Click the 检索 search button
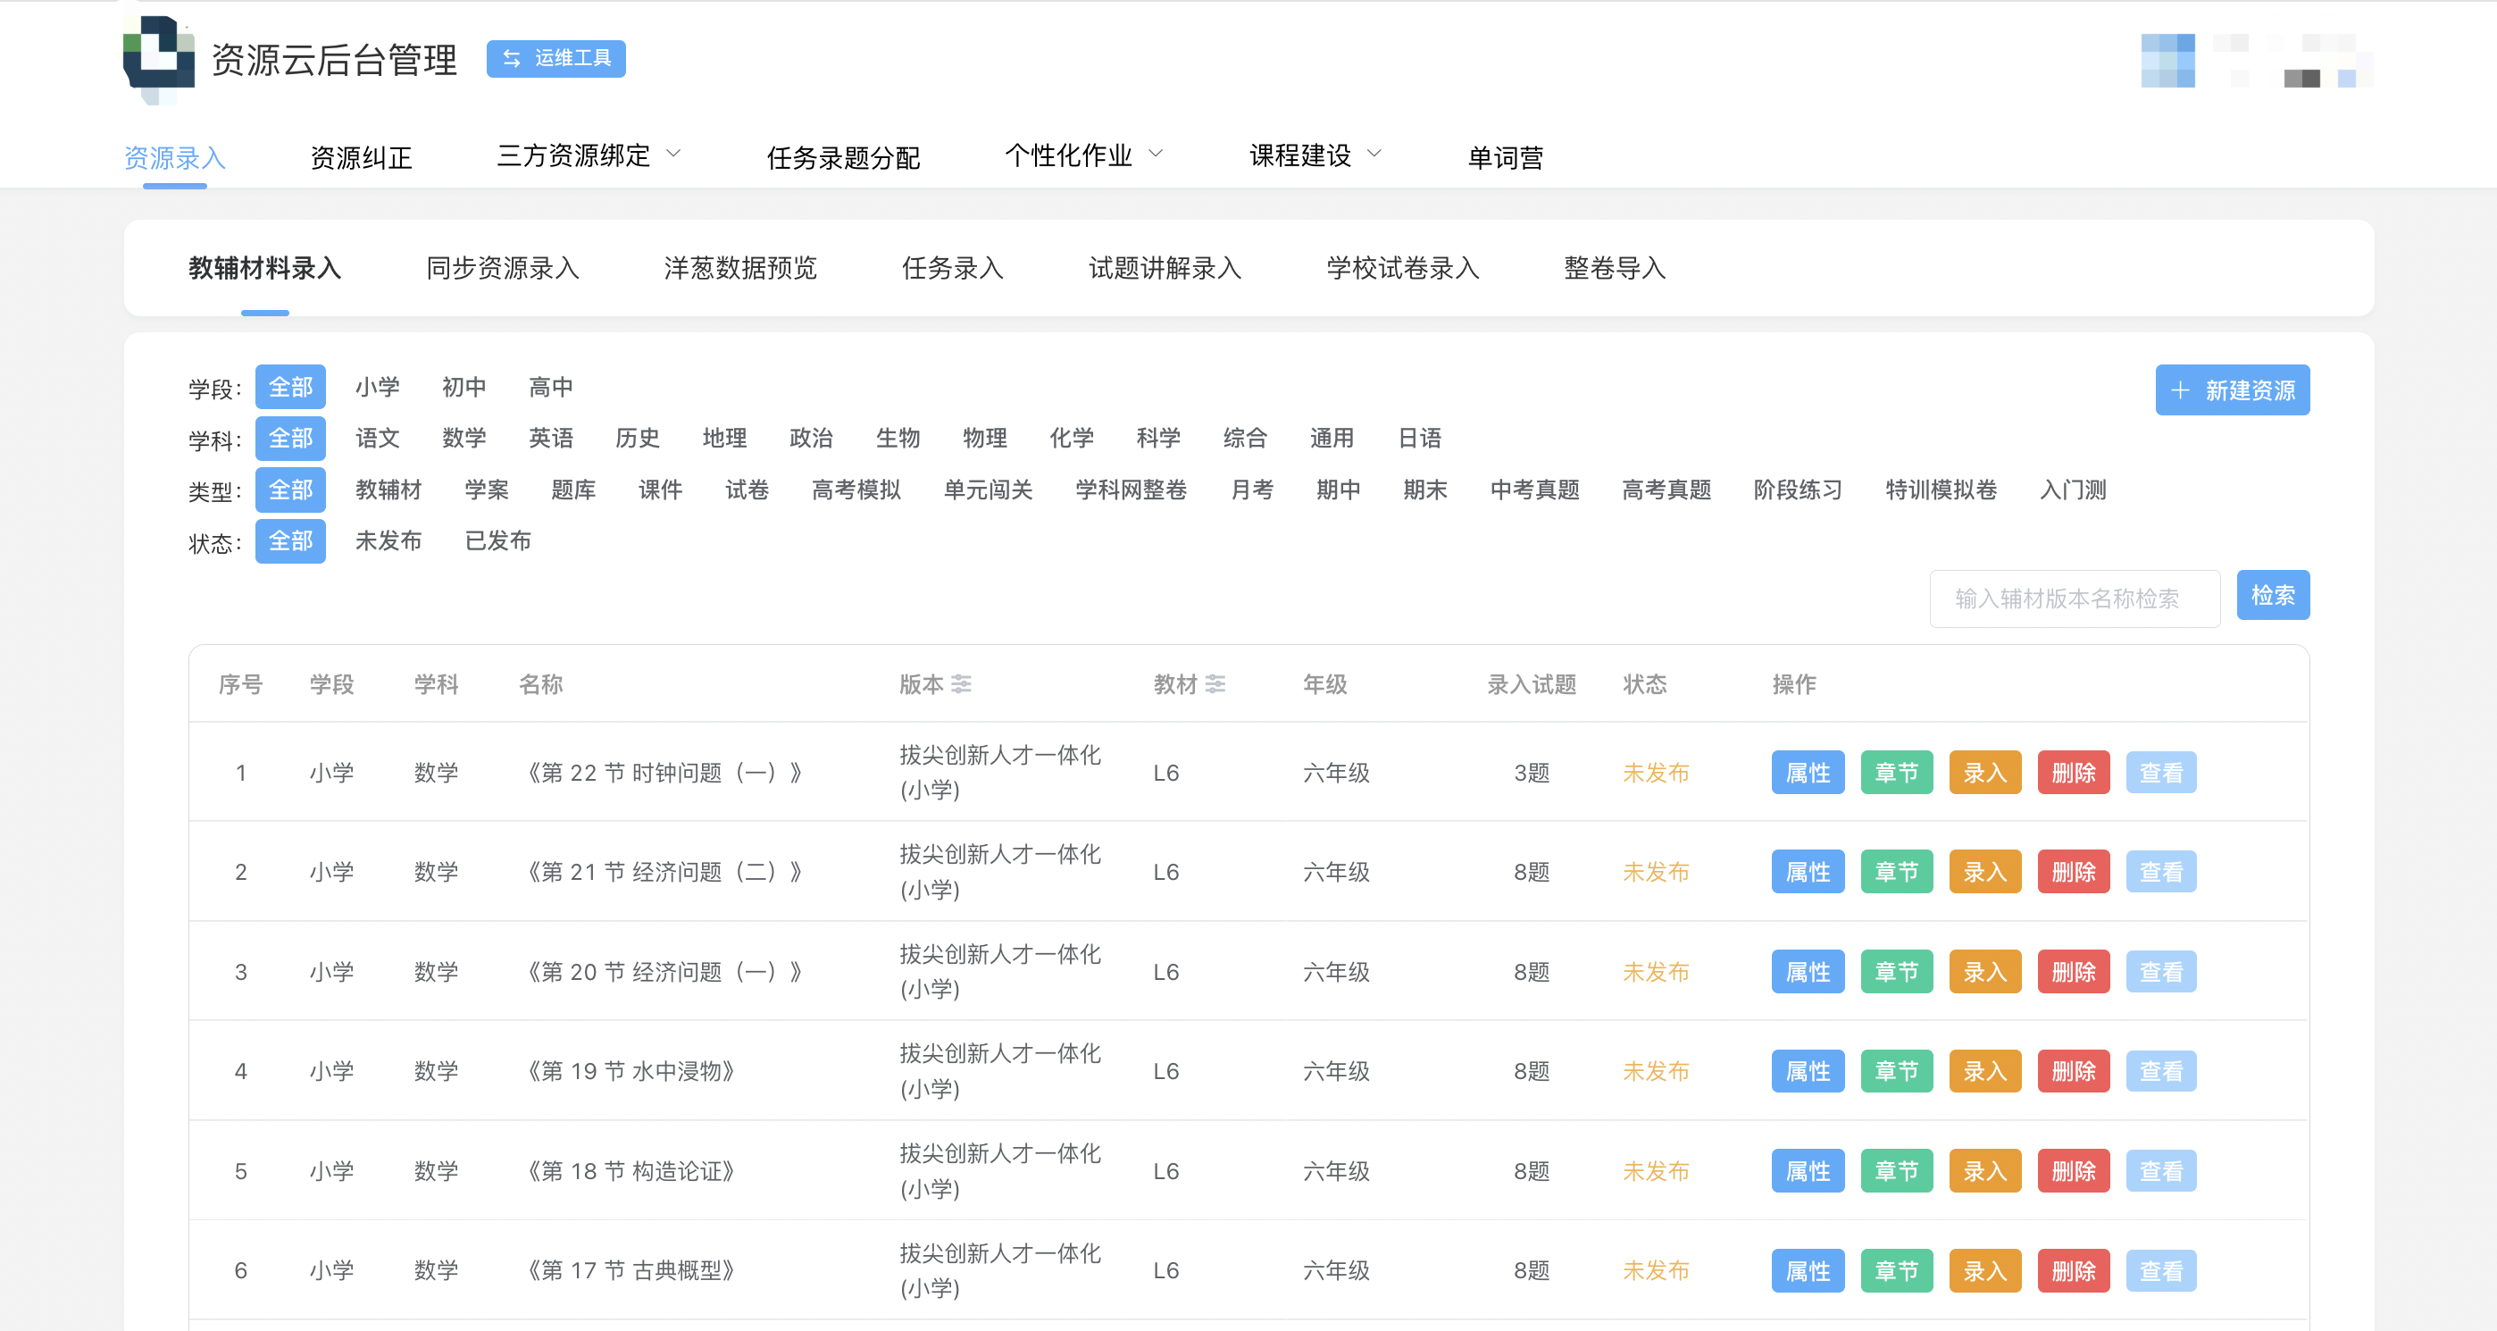 click(2273, 594)
